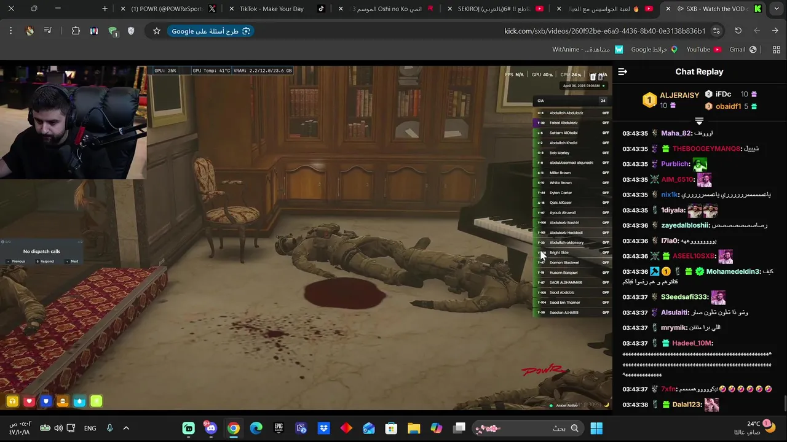Open Discord from taskbar
787x442 pixels.
click(211, 428)
